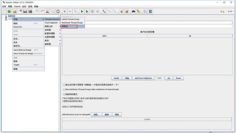Click the Toggle expand toolbar icon

(x=75, y=12)
